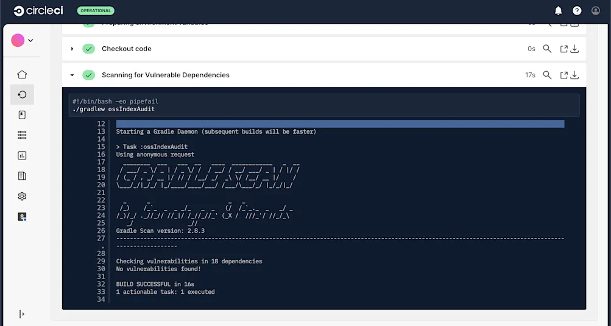Click 'Checking vulnerabilities in 18 dependencies' line
The image size is (611, 326).
coord(189,262)
